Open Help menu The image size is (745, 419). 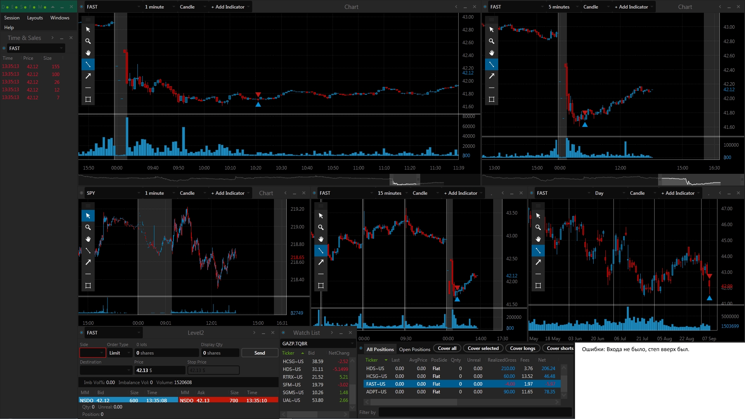tap(9, 28)
